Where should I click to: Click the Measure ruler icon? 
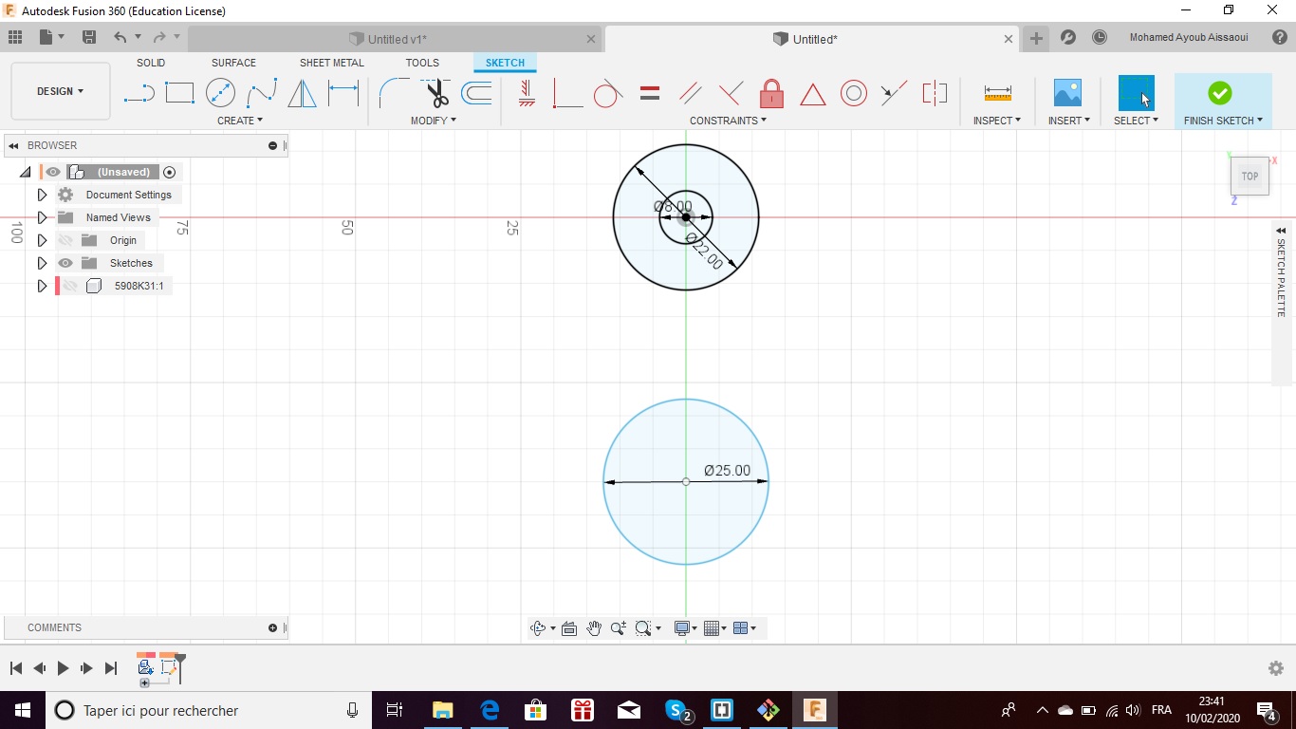[997, 93]
